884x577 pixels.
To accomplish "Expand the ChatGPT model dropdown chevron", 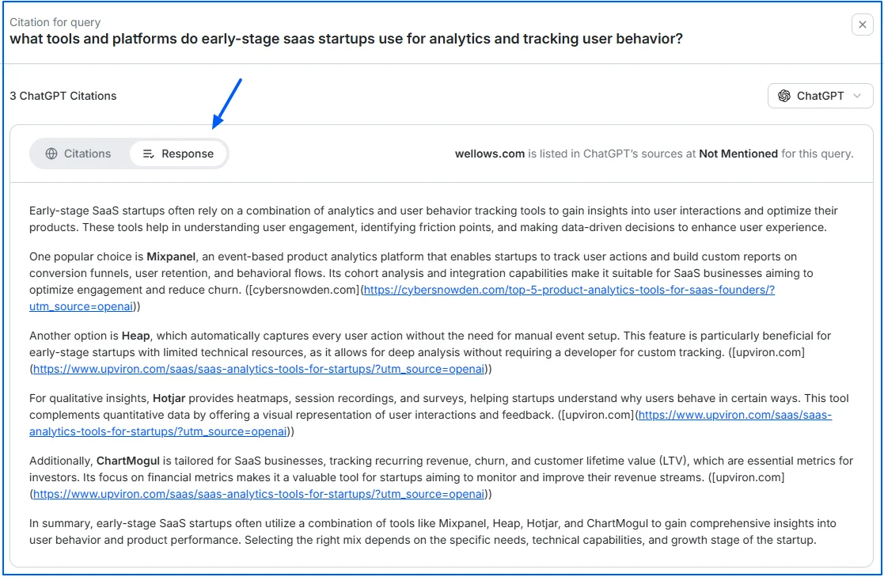I will pos(857,96).
